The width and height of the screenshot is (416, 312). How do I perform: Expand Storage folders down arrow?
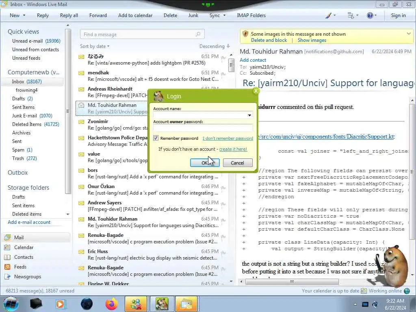click(x=68, y=214)
